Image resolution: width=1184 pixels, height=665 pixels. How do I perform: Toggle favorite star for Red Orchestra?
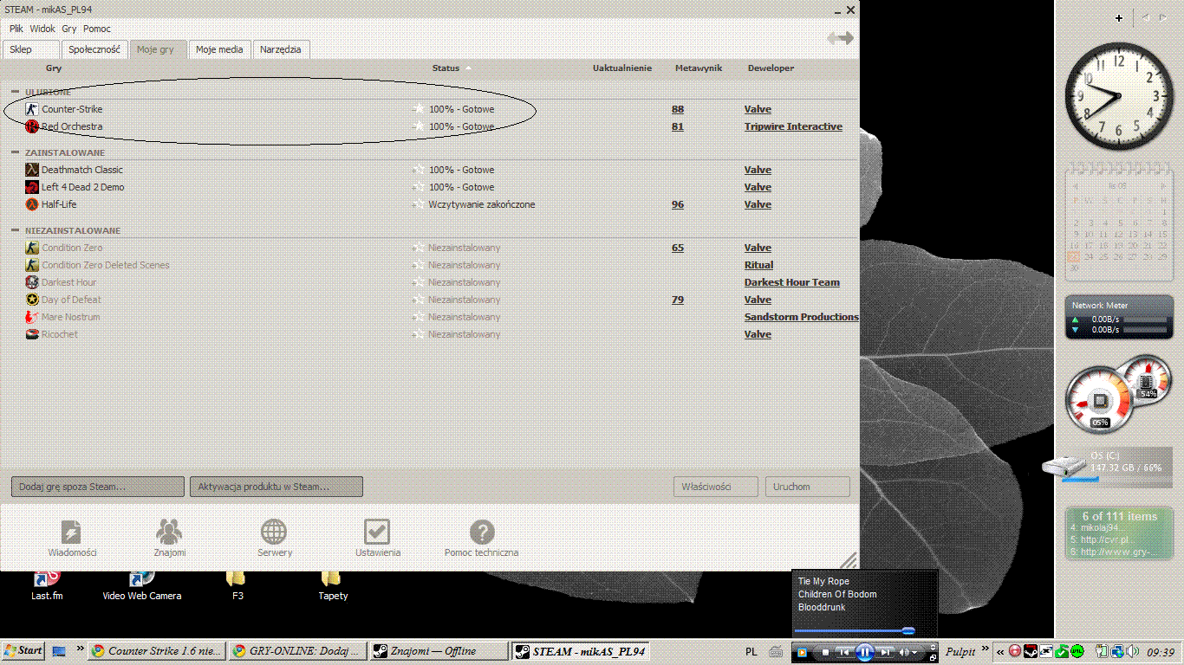point(419,126)
